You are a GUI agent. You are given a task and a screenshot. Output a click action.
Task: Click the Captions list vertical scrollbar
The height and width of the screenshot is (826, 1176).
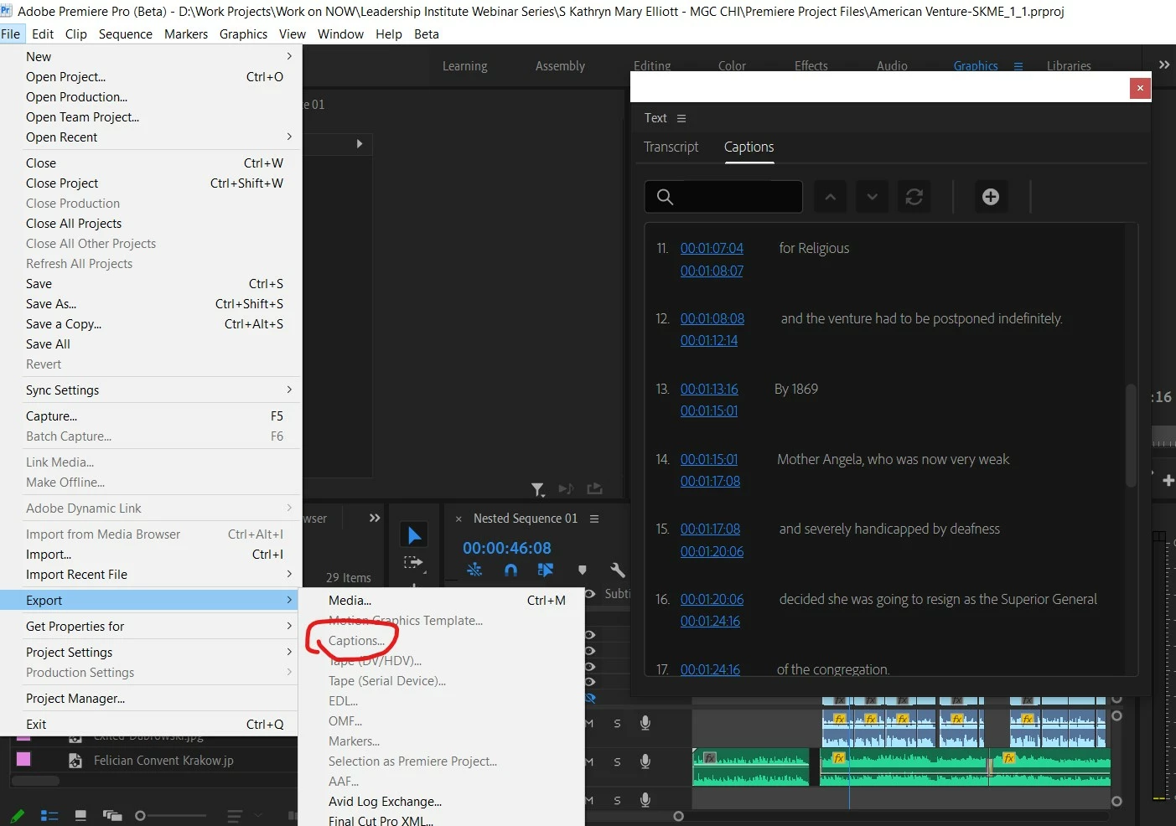[x=1131, y=436]
